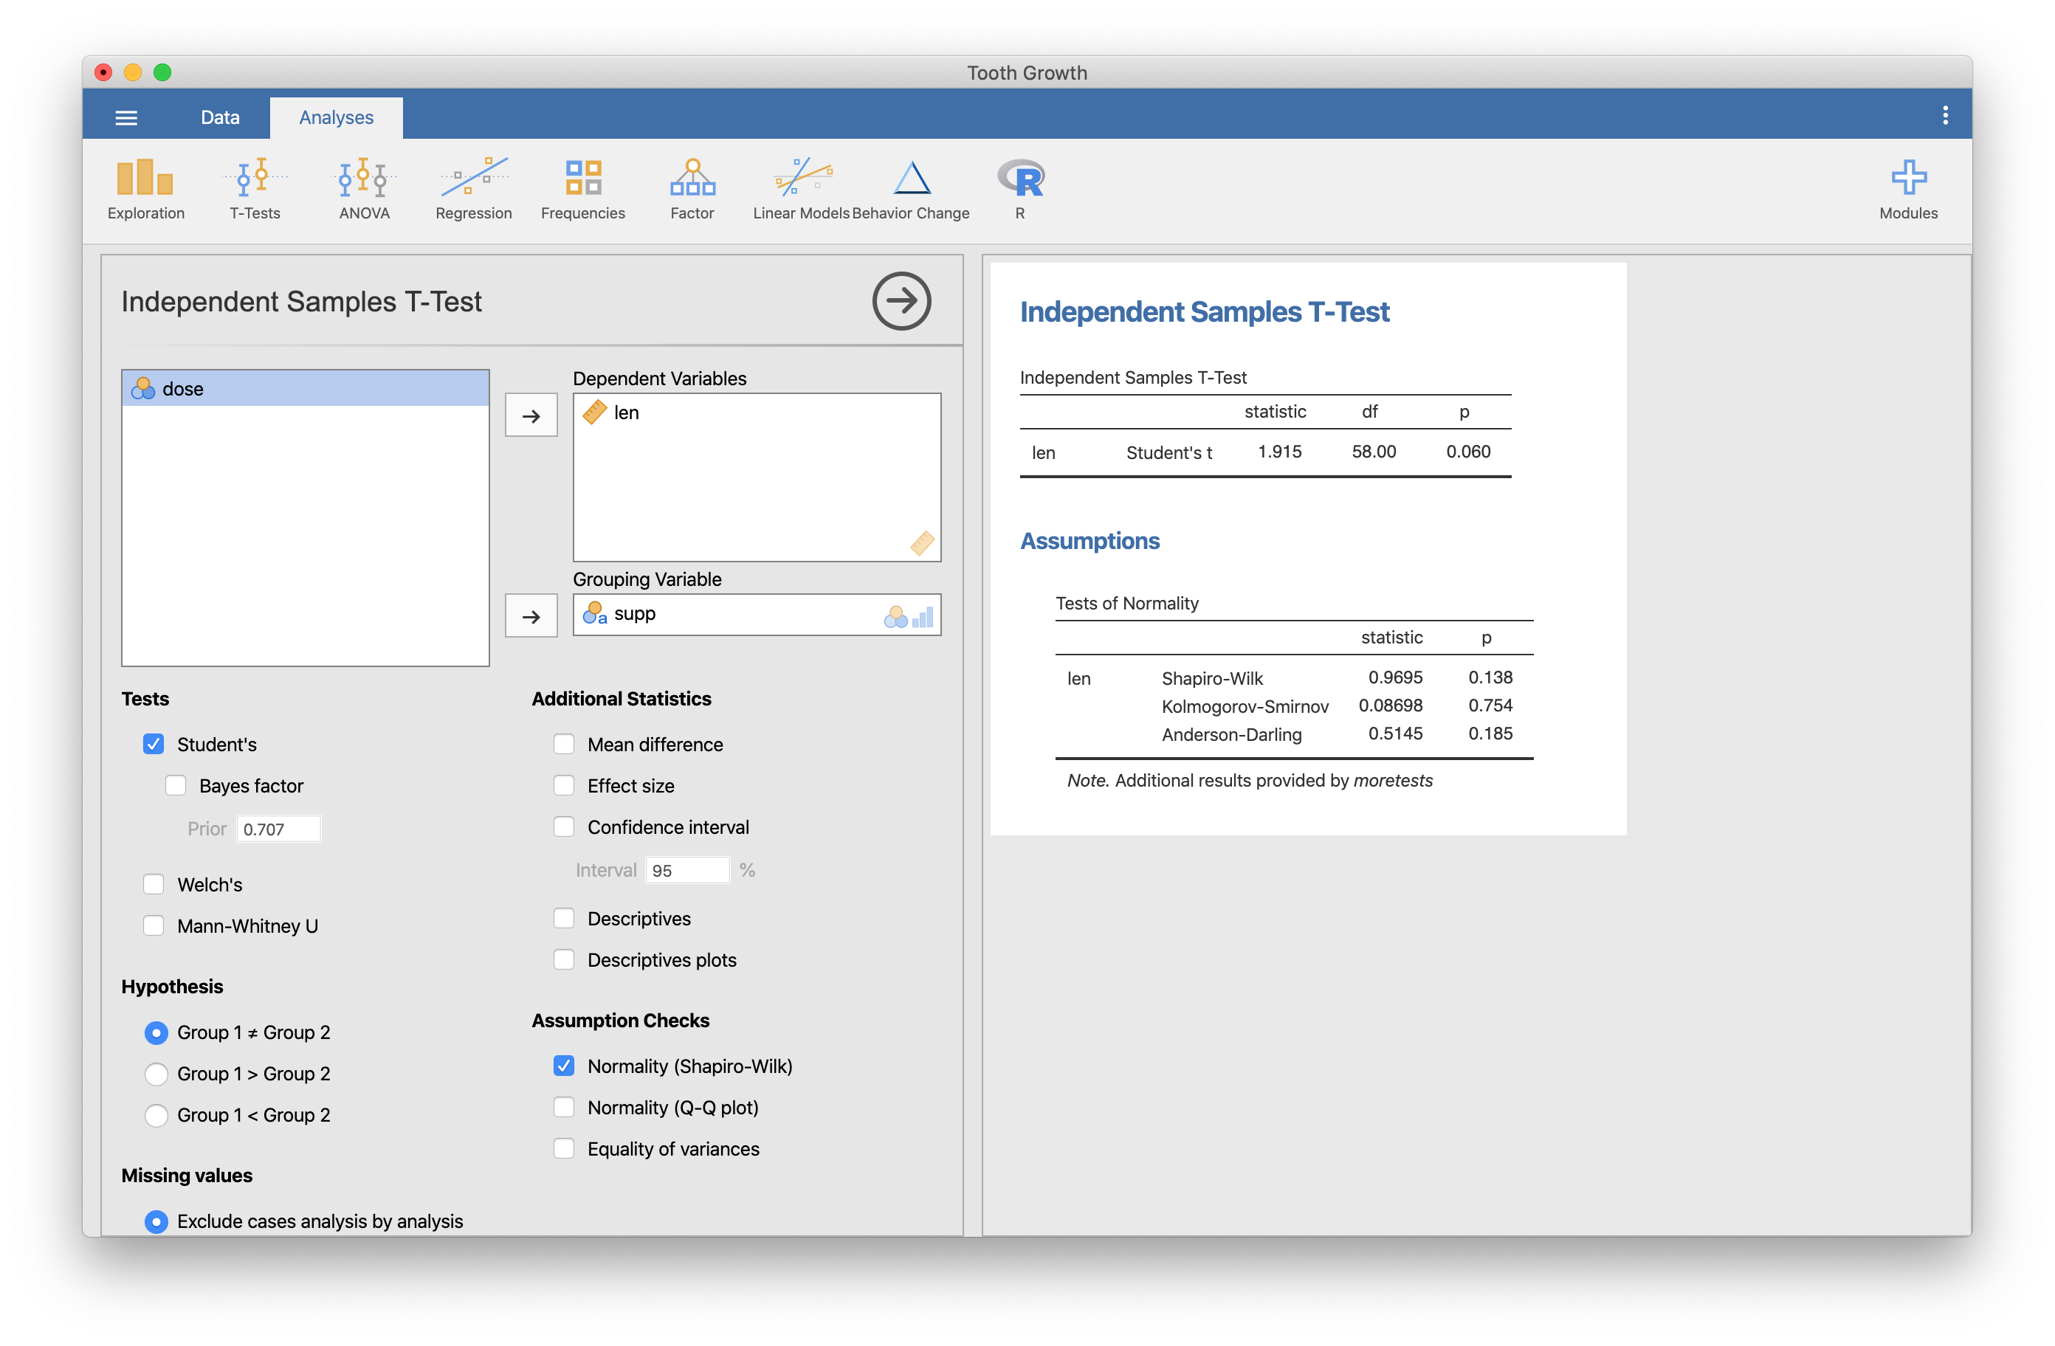Check the Effect size option
The width and height of the screenshot is (2055, 1346).
(564, 786)
